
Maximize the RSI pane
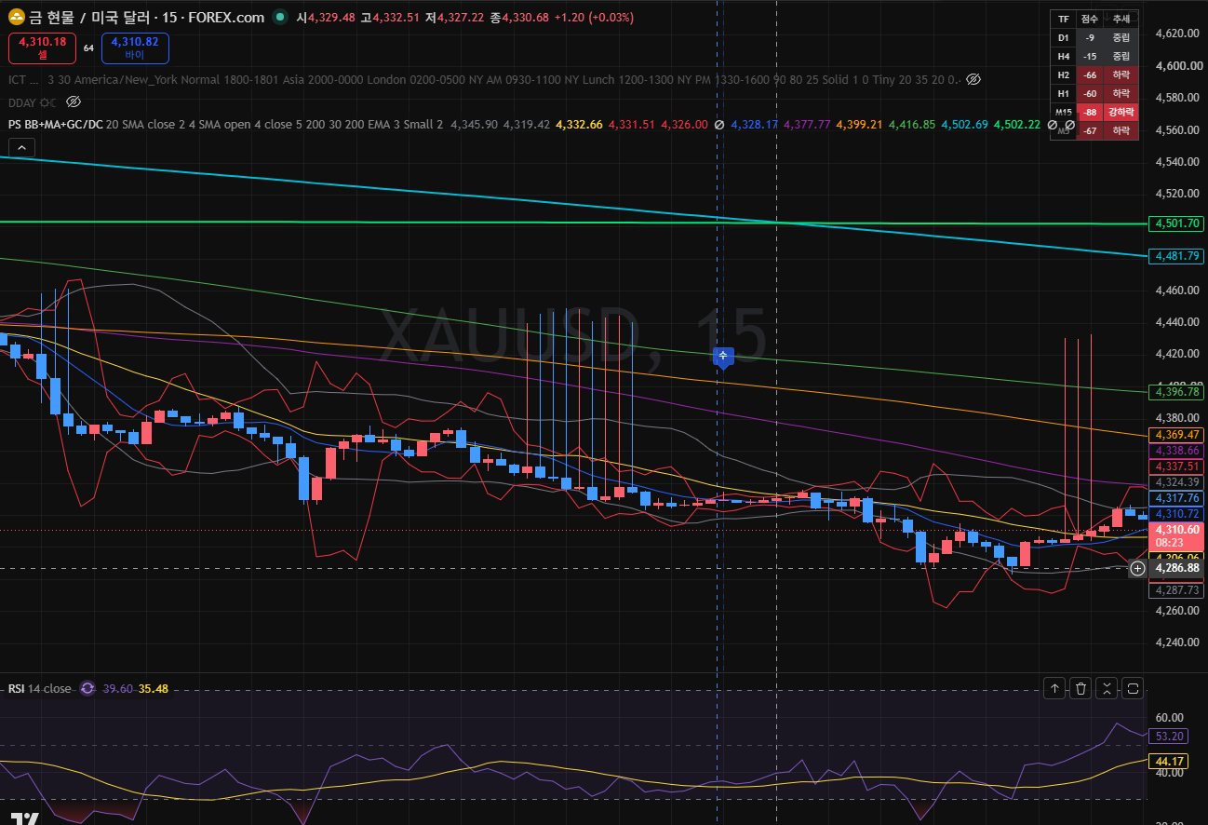click(x=1133, y=688)
